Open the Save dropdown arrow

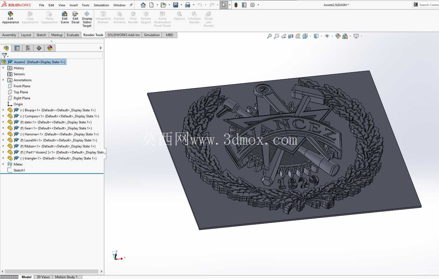(x=181, y=5)
